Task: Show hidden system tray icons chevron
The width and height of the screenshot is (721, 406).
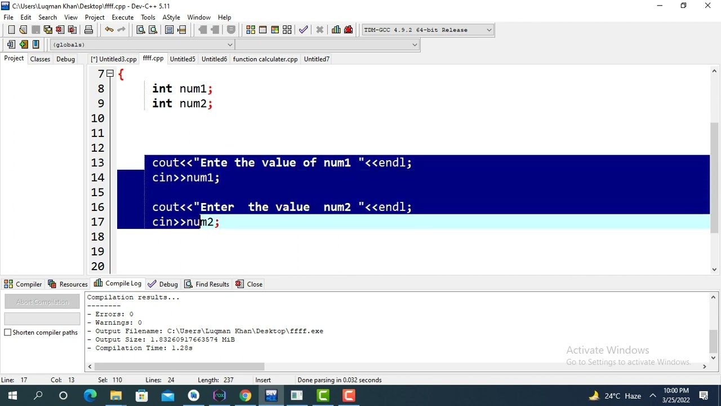Action: (x=653, y=396)
